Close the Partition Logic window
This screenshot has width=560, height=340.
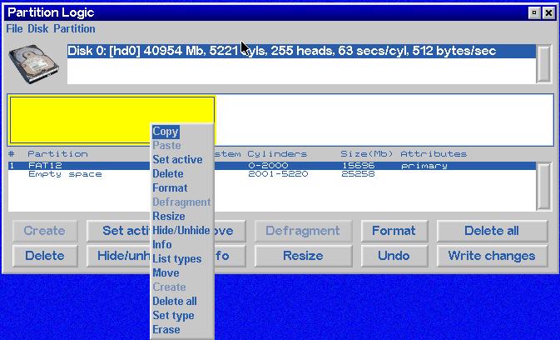click(548, 12)
